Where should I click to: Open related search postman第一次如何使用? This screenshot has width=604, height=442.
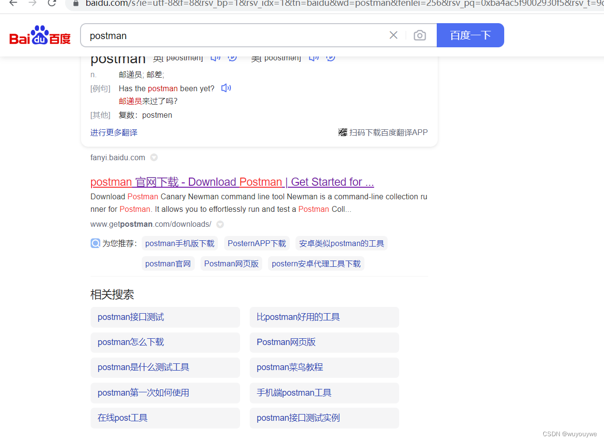(165, 393)
